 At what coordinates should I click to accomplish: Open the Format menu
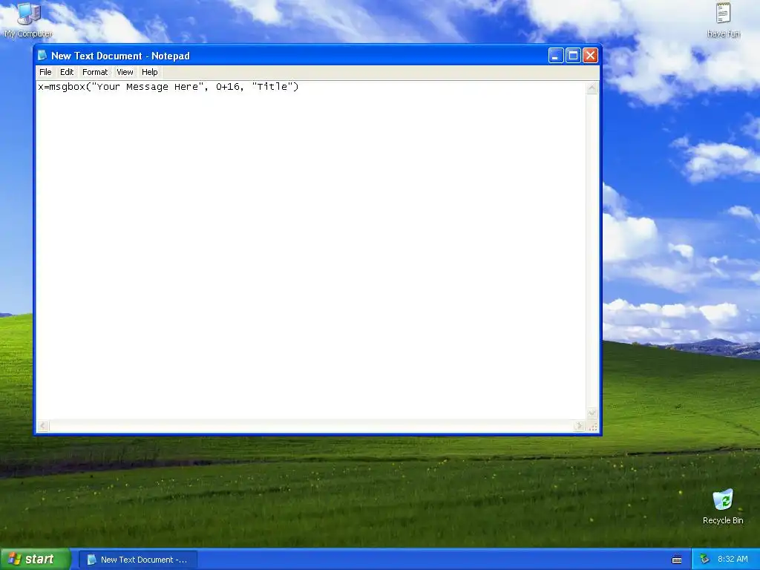click(94, 72)
